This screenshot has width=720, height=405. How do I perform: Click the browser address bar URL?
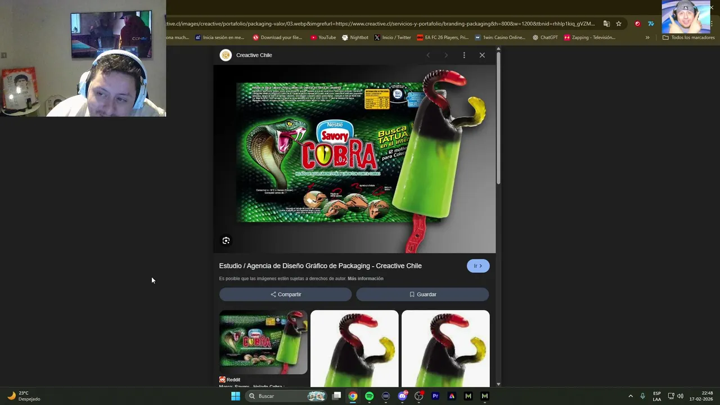coord(380,24)
